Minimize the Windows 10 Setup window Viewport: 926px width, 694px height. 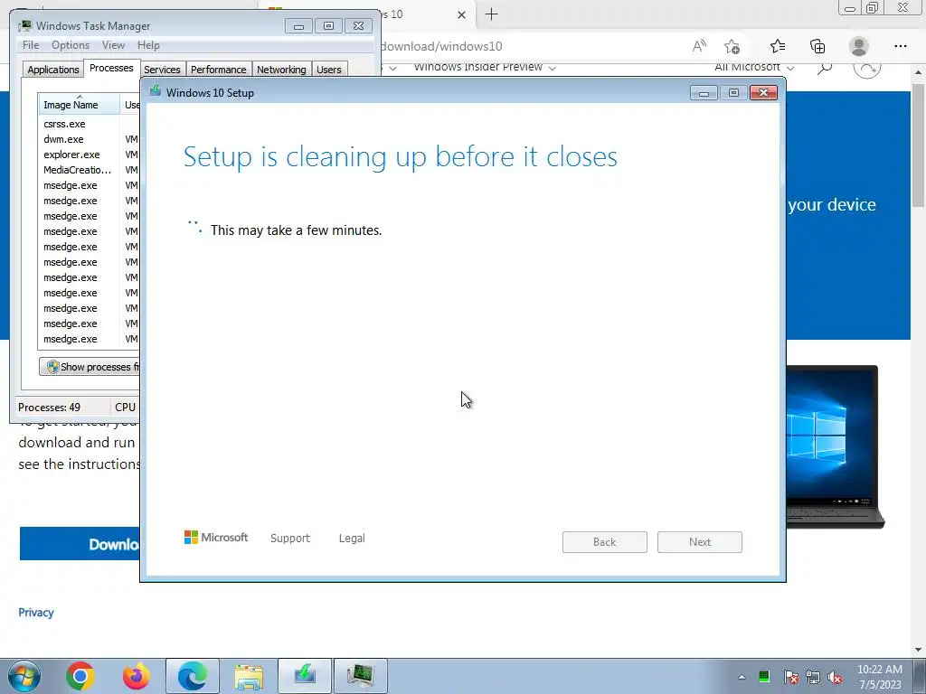[x=704, y=93]
